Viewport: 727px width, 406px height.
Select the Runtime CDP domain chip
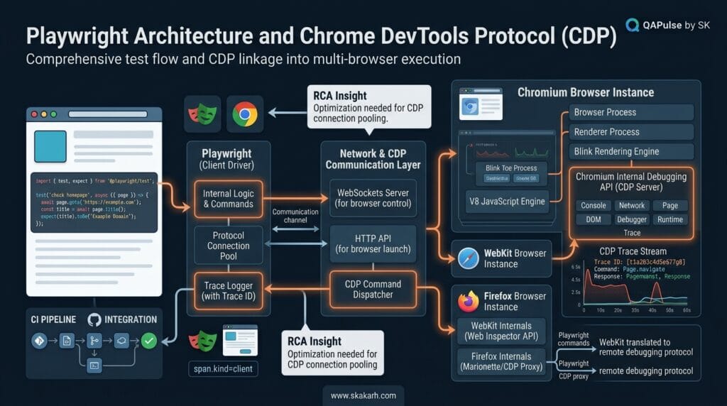pos(670,220)
